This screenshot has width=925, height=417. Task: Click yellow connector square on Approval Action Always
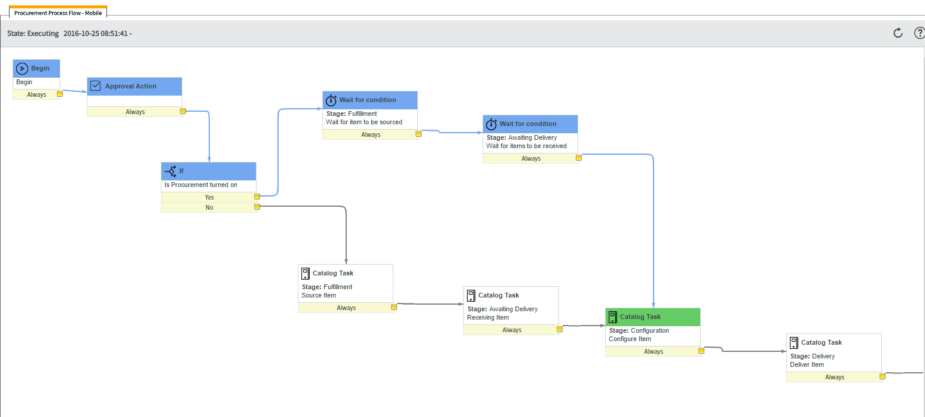tap(183, 111)
